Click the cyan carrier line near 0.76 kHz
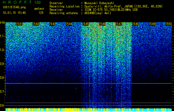The width and height of the screenshot is (174, 111). pyautogui.click(x=89, y=83)
